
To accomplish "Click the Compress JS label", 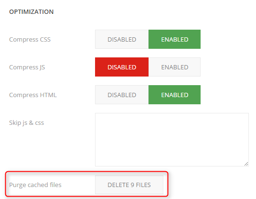I will click(x=27, y=67).
